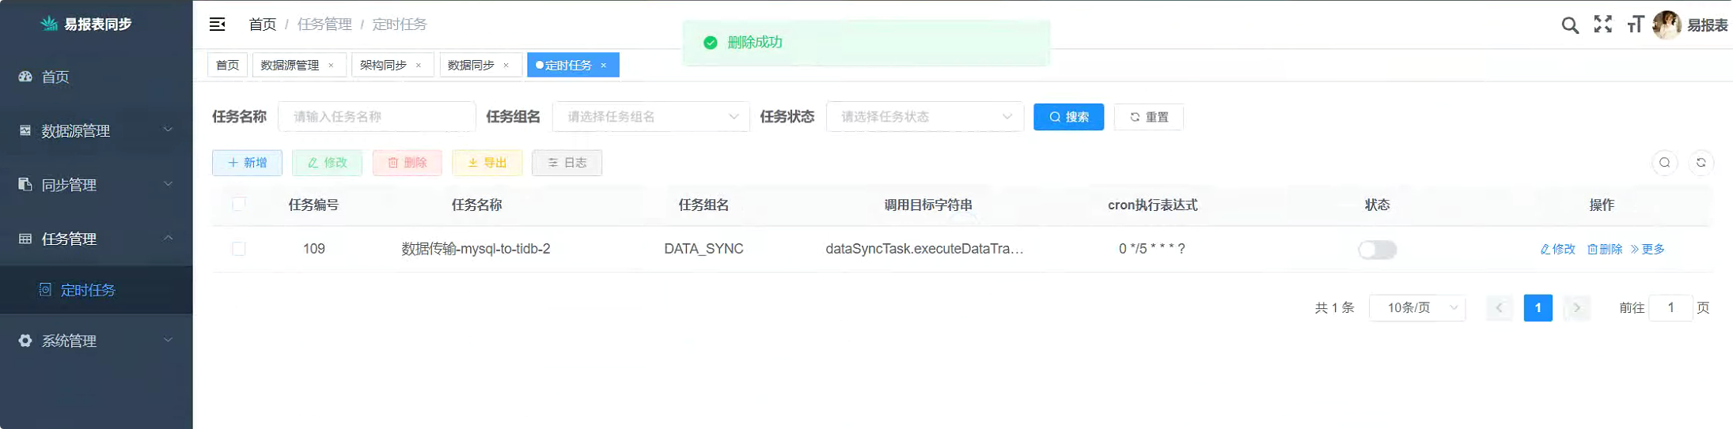Image resolution: width=1733 pixels, height=429 pixels.
Task: Click the 新增 button
Action: pos(247,163)
